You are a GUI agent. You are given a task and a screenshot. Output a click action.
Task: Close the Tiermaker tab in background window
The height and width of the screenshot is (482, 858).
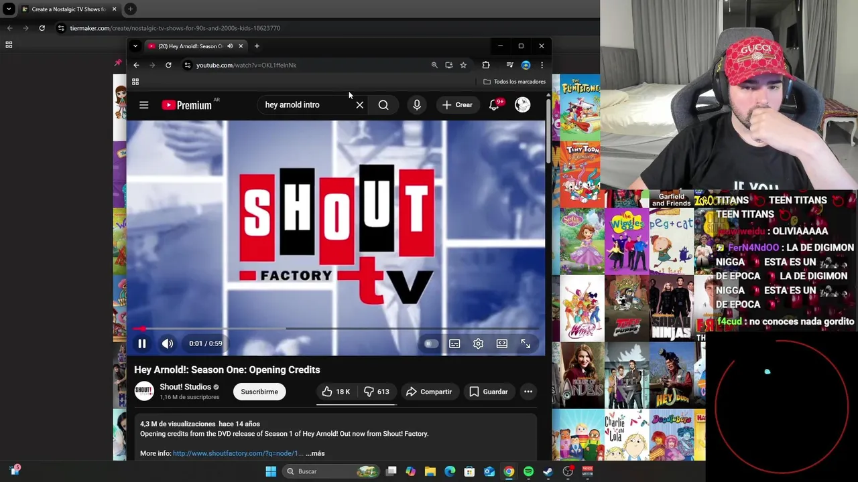coord(114,9)
